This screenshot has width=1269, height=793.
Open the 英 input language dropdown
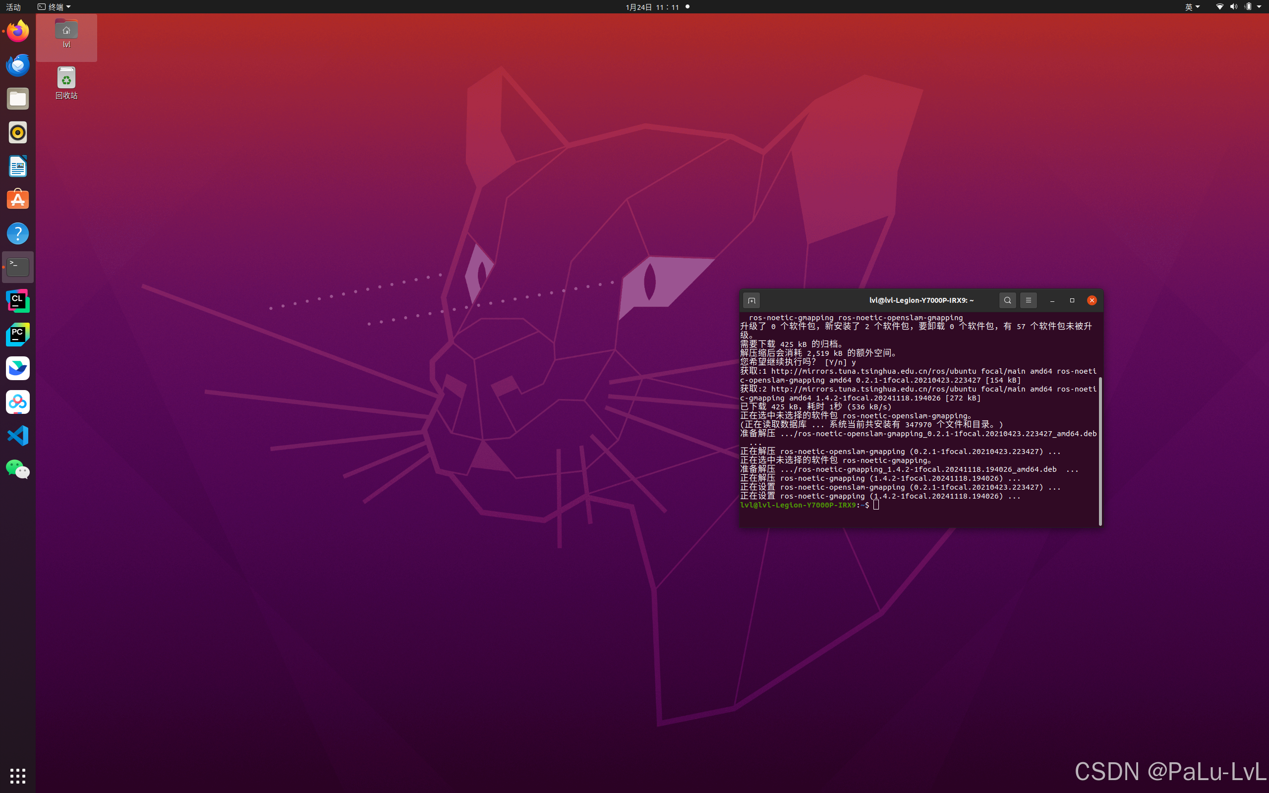click(1193, 7)
